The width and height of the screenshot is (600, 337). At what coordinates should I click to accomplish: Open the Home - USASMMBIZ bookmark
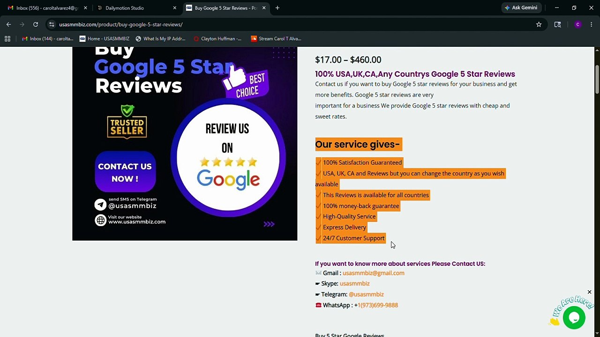(x=105, y=39)
